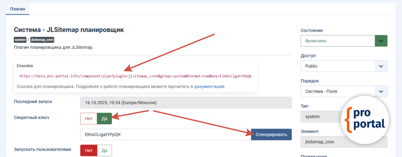This screenshot has width=402, height=157.
Task: Click the Элемент field with jlsitemap_cron
Action: pyautogui.click(x=344, y=142)
